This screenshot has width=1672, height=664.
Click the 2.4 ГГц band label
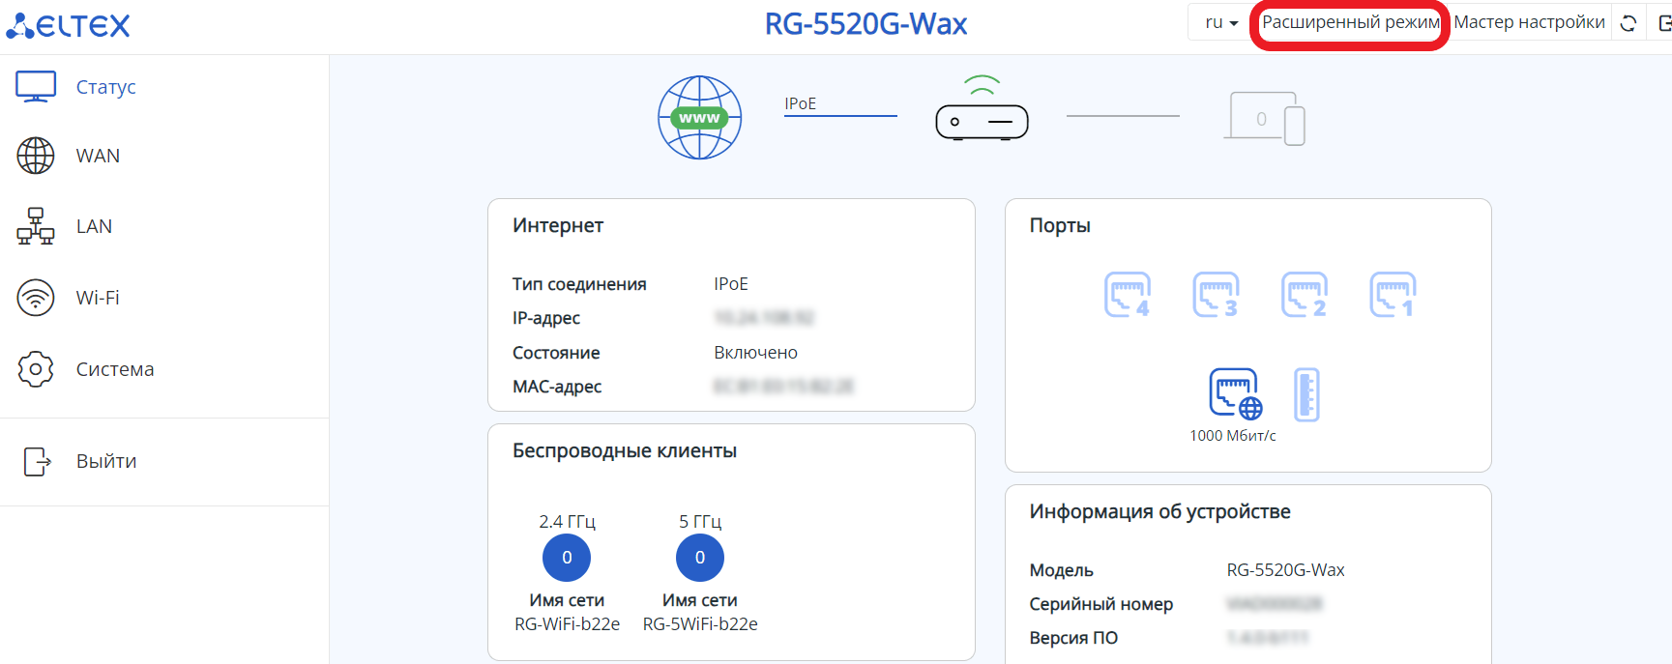[567, 522]
